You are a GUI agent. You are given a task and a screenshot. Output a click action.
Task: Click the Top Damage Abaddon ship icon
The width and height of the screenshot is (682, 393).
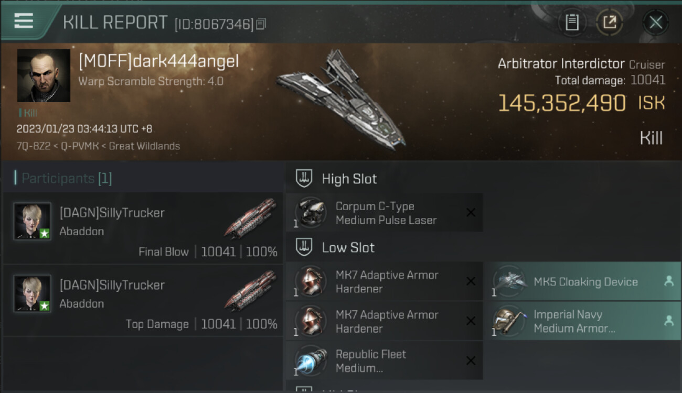tap(251, 290)
